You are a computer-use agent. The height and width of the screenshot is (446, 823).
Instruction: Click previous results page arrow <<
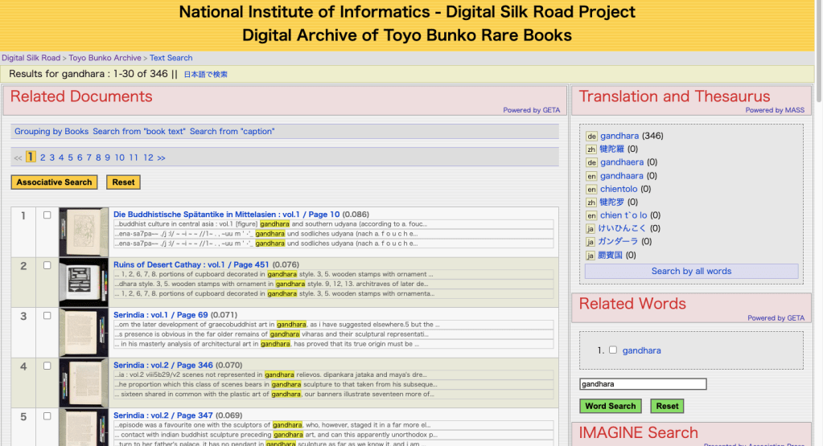point(18,158)
